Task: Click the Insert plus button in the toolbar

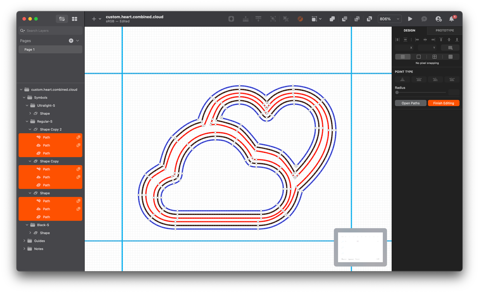Action: click(94, 19)
